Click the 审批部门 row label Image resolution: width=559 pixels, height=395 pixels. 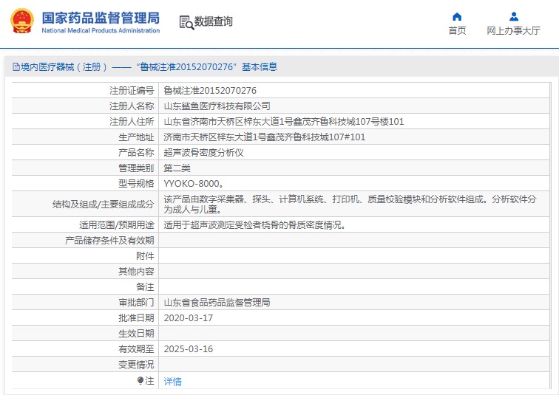pyautogui.click(x=136, y=303)
